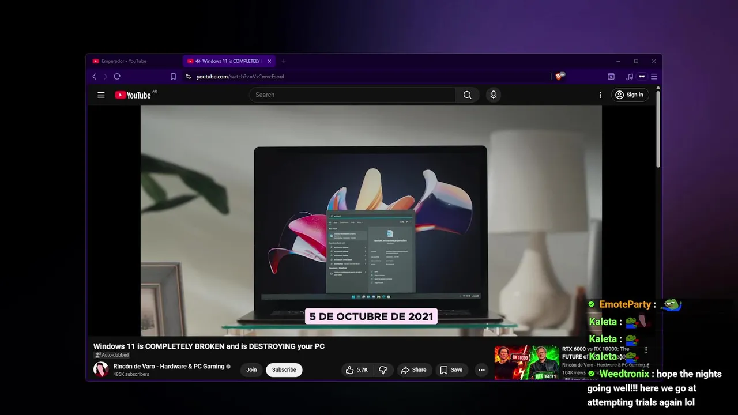Share this video
This screenshot has width=738, height=415.
(x=413, y=370)
